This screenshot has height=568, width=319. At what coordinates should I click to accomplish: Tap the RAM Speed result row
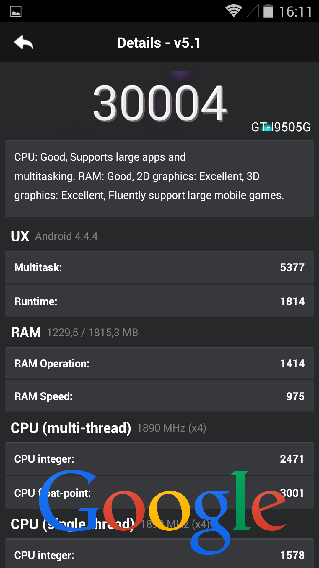point(159,396)
